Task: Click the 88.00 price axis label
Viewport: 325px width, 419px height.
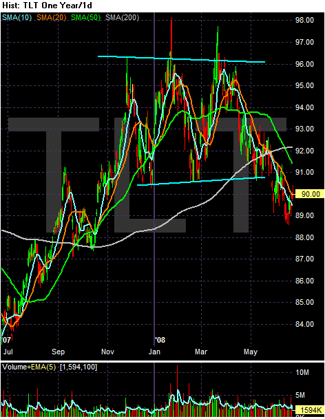Action: coord(304,237)
